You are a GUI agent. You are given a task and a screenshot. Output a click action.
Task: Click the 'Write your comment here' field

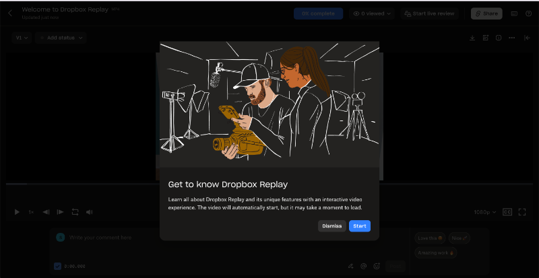[100, 238]
